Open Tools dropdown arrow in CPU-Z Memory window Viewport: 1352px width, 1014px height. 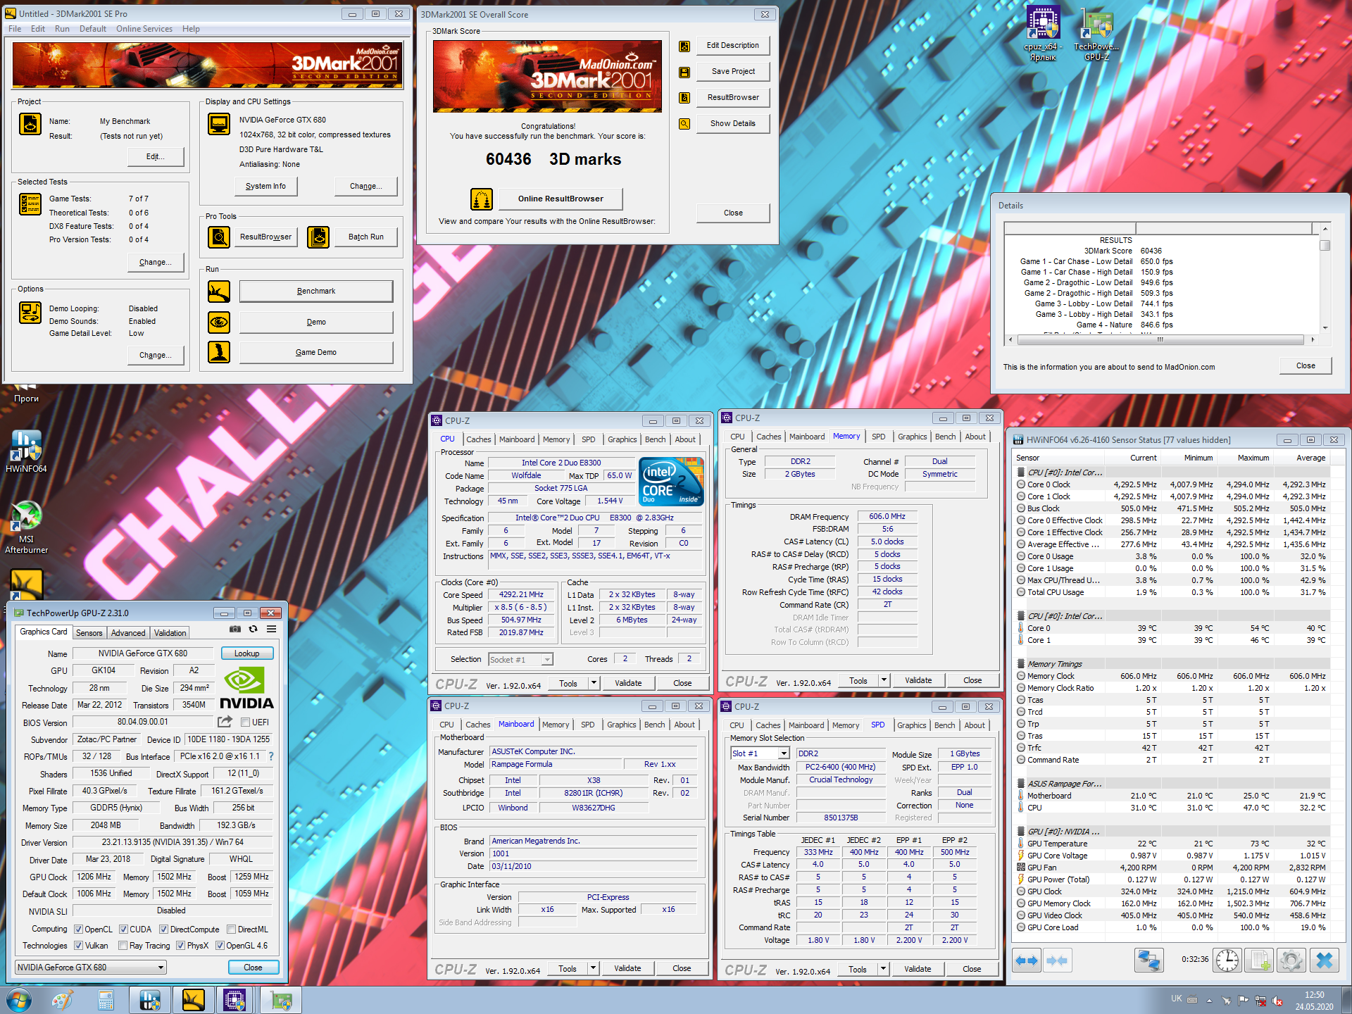(x=884, y=680)
